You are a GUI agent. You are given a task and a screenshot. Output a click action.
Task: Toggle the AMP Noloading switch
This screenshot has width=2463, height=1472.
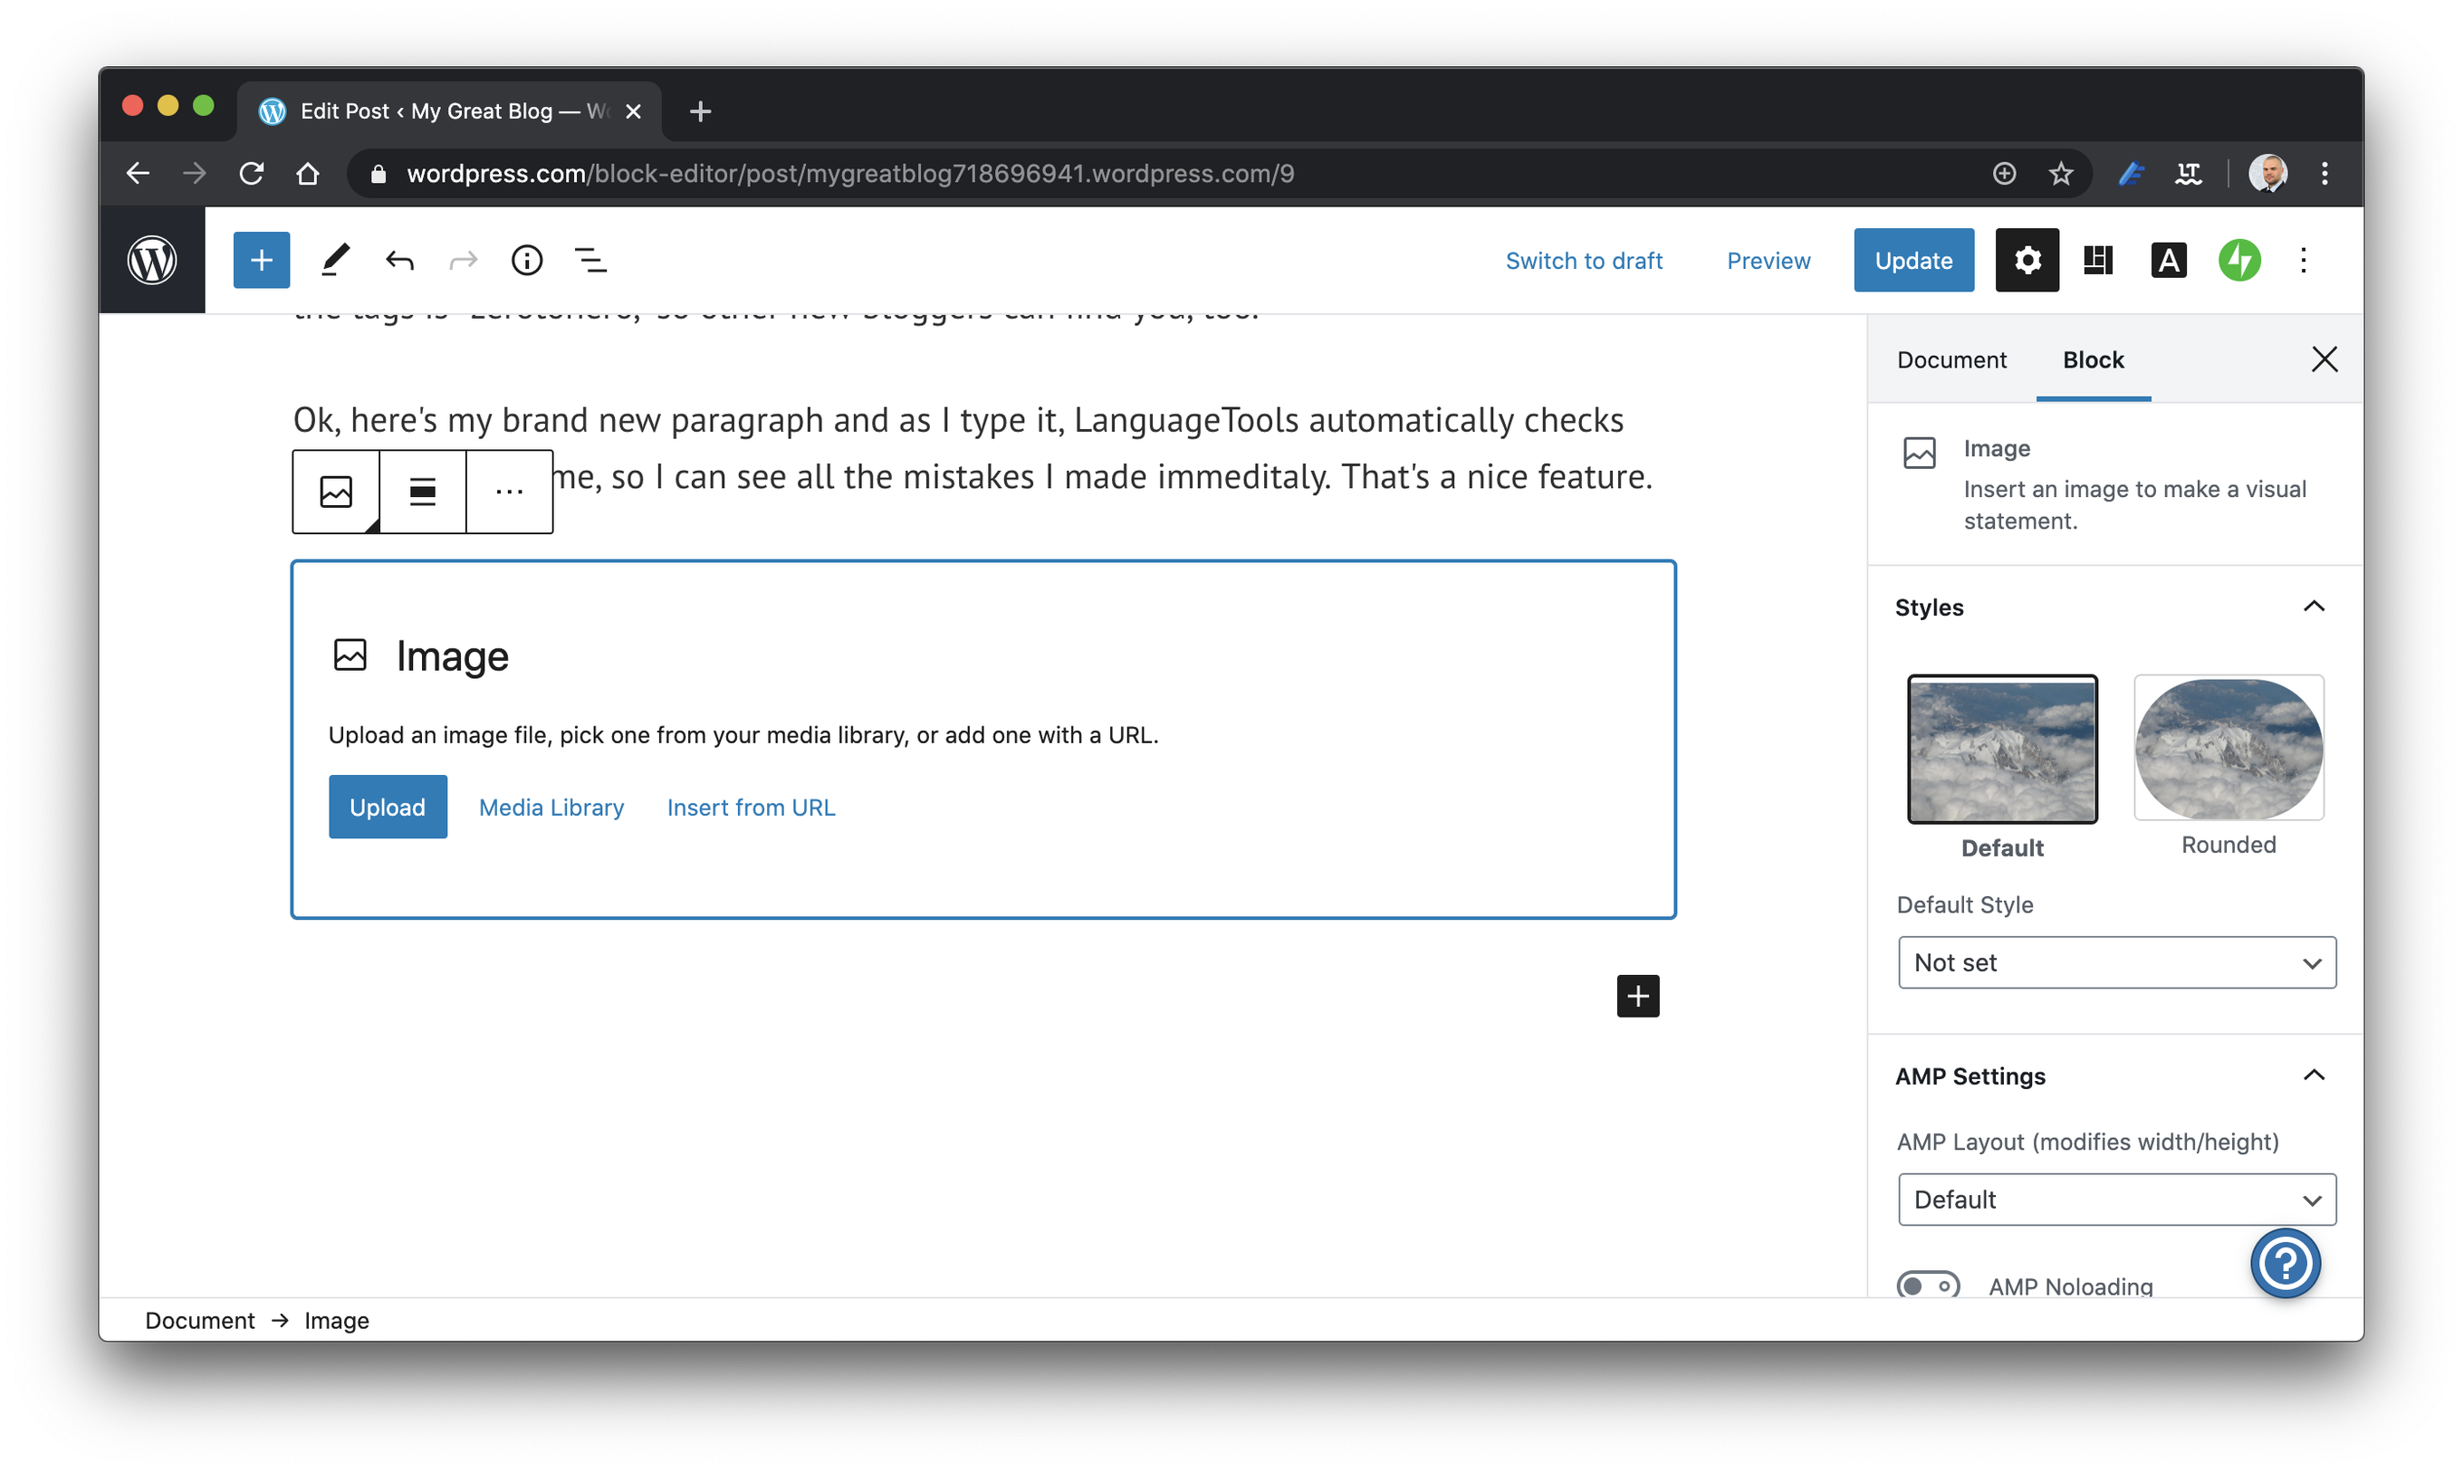[1927, 1286]
